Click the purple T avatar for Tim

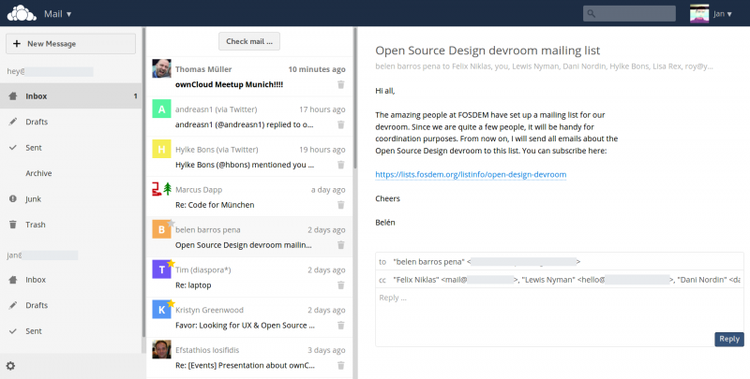[x=161, y=270]
